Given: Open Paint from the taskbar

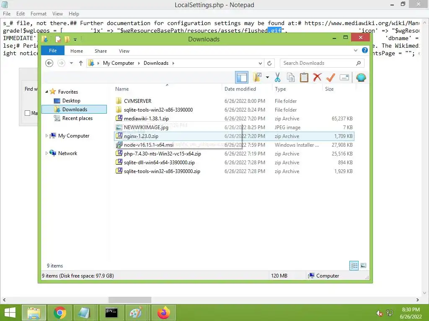Looking at the screenshot, I should (x=136, y=313).
